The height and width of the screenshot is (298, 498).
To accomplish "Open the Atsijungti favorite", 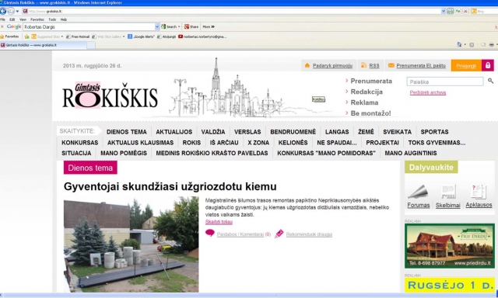I will click(x=167, y=36).
